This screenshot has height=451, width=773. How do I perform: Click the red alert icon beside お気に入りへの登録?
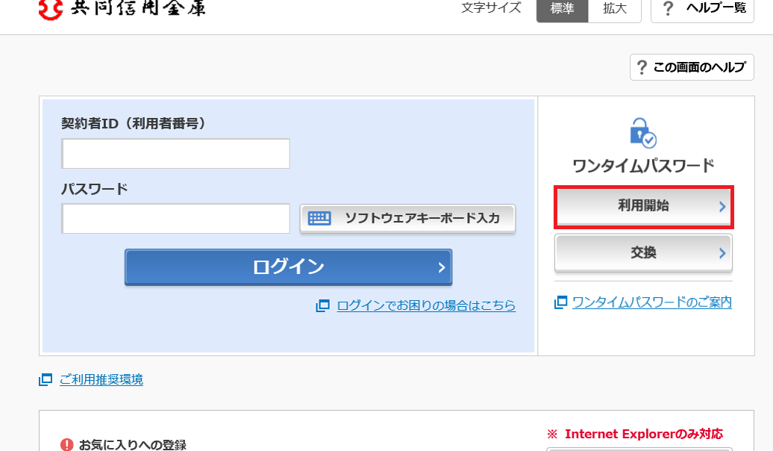pyautogui.click(x=67, y=444)
